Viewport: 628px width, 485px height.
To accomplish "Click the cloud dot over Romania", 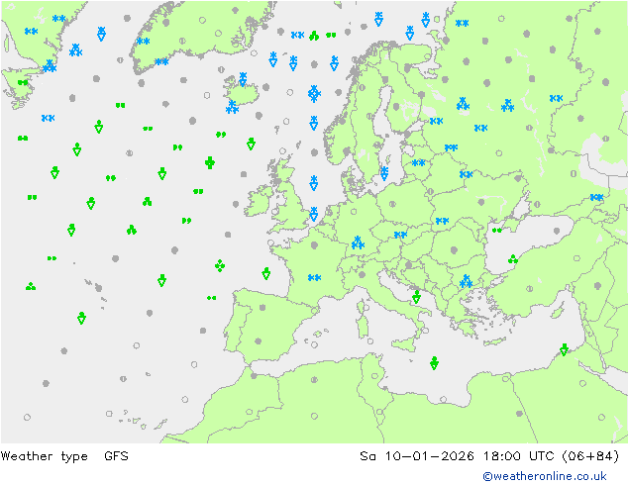I will [x=454, y=250].
